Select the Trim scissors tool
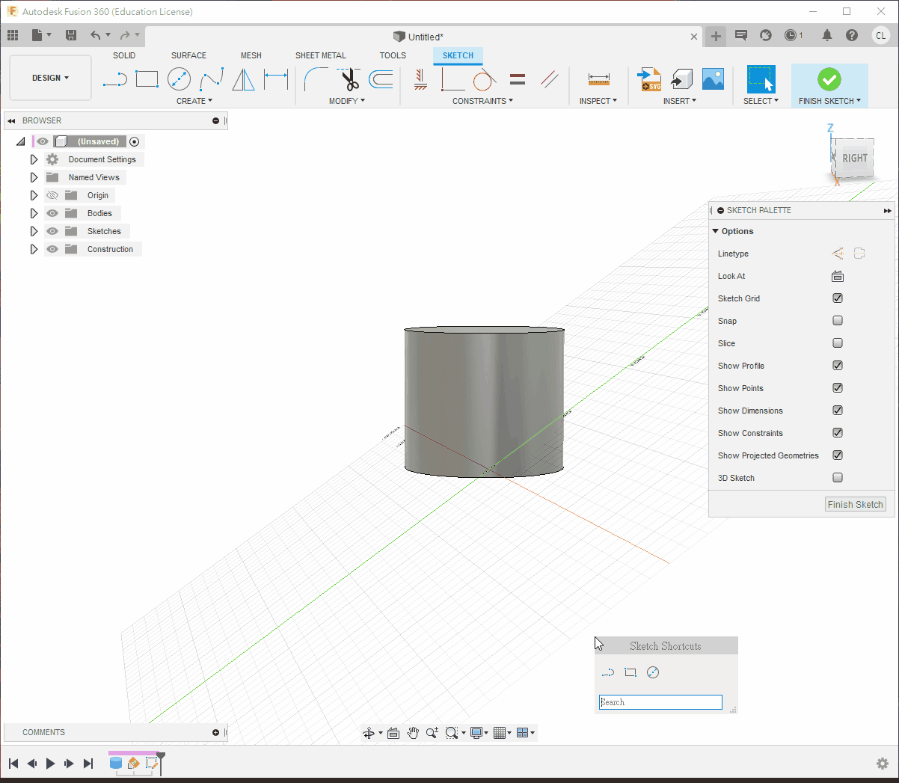The width and height of the screenshot is (899, 783). 349,79
